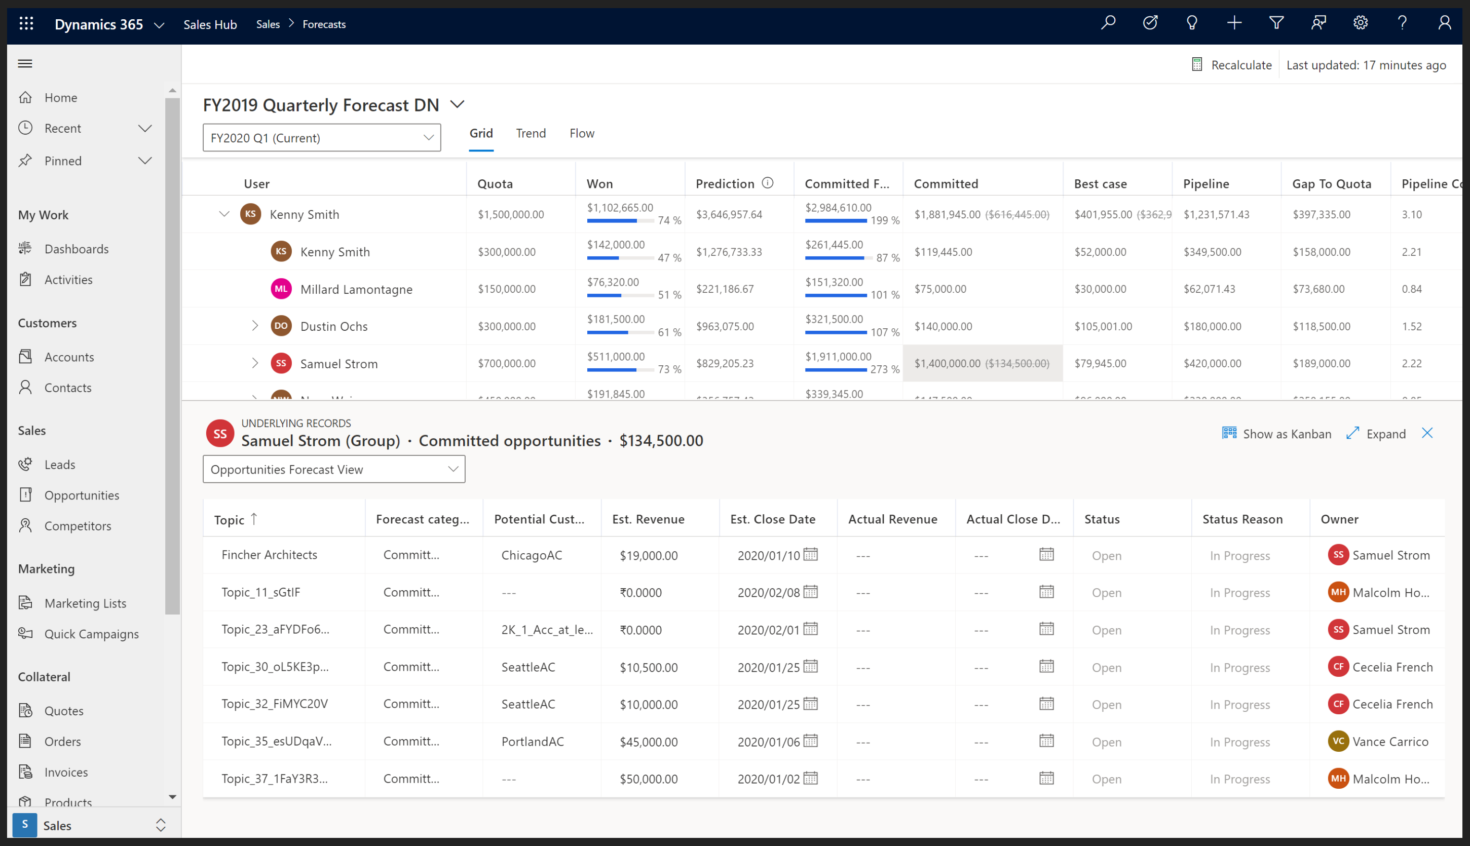Collapse Kenny Smith's forecast hierarchy row

click(224, 214)
